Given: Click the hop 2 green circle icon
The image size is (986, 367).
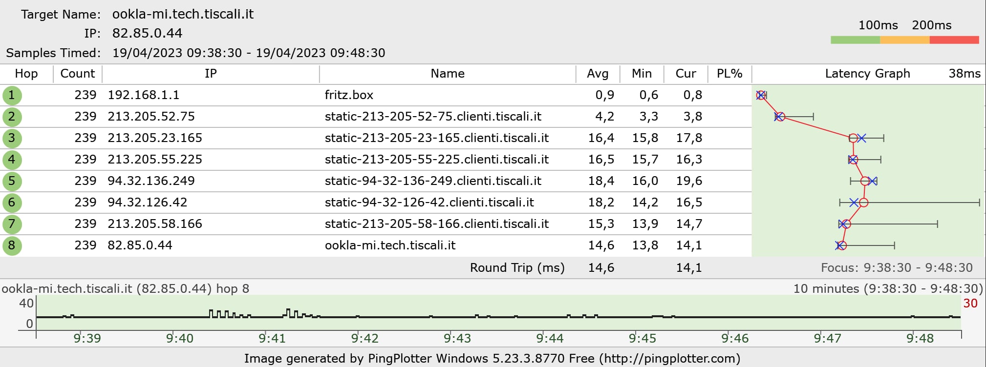Looking at the screenshot, I should [12, 117].
